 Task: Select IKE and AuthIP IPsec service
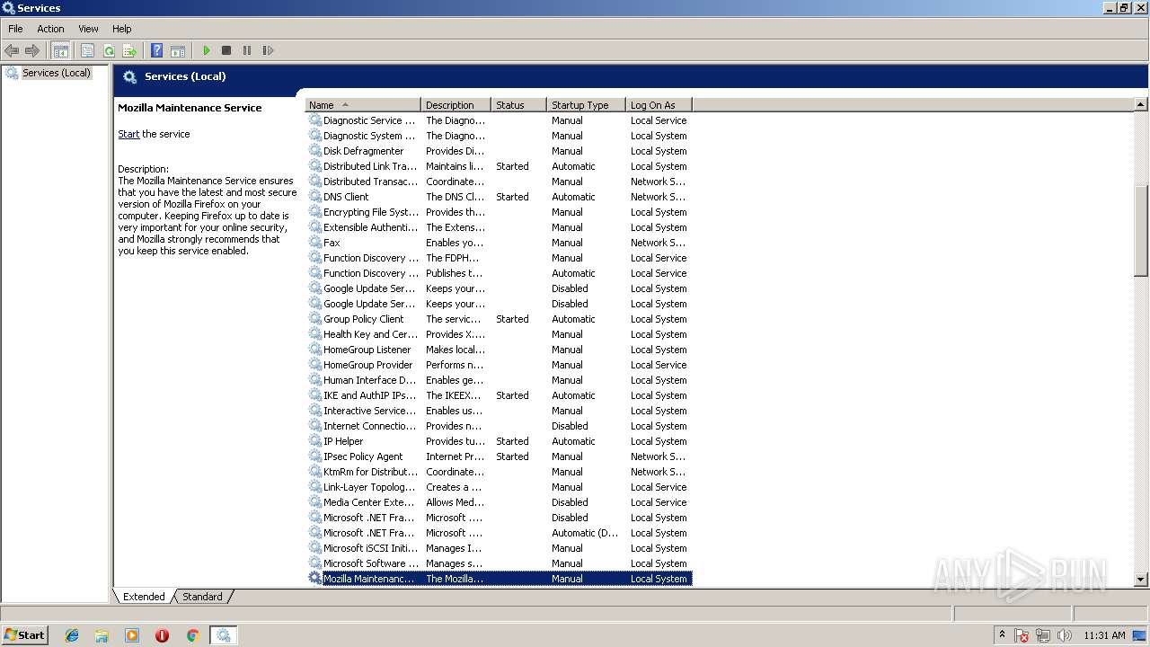[499, 395]
